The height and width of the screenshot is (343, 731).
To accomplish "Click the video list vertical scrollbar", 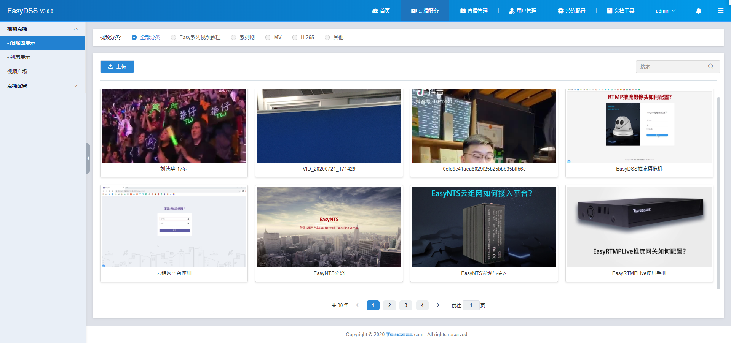I will pyautogui.click(x=718, y=193).
